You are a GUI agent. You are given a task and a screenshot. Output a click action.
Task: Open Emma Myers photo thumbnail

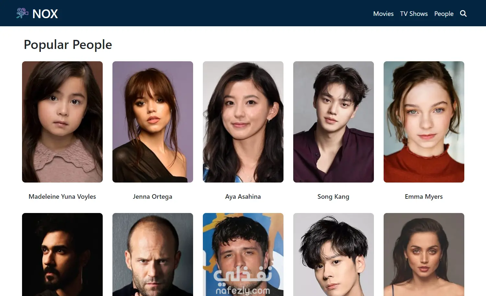(x=424, y=122)
